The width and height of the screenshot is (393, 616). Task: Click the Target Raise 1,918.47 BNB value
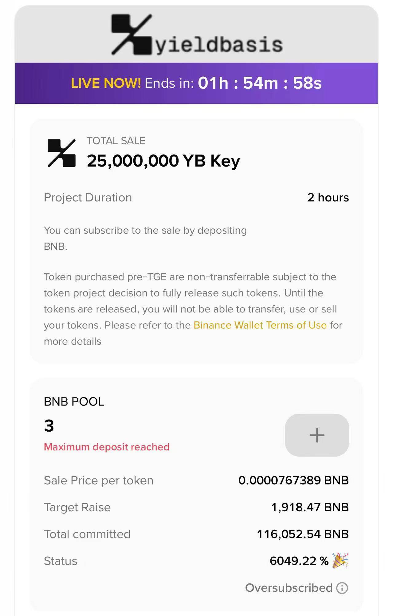(x=310, y=507)
